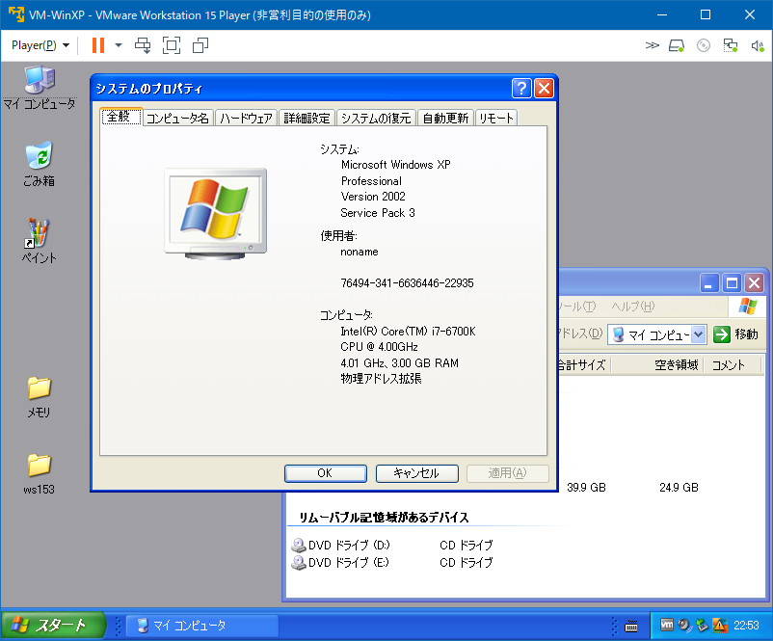Screen dimensions: 773x641
Task: Click the sound card device icon
Action: [758, 46]
